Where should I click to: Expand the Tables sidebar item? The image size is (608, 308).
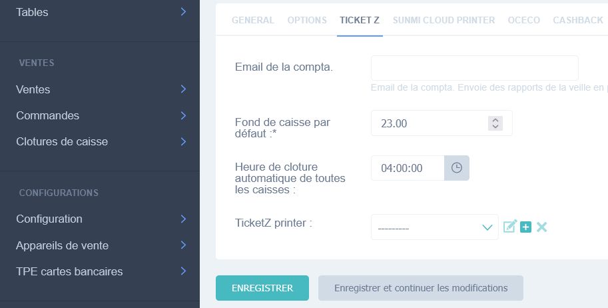100,12
